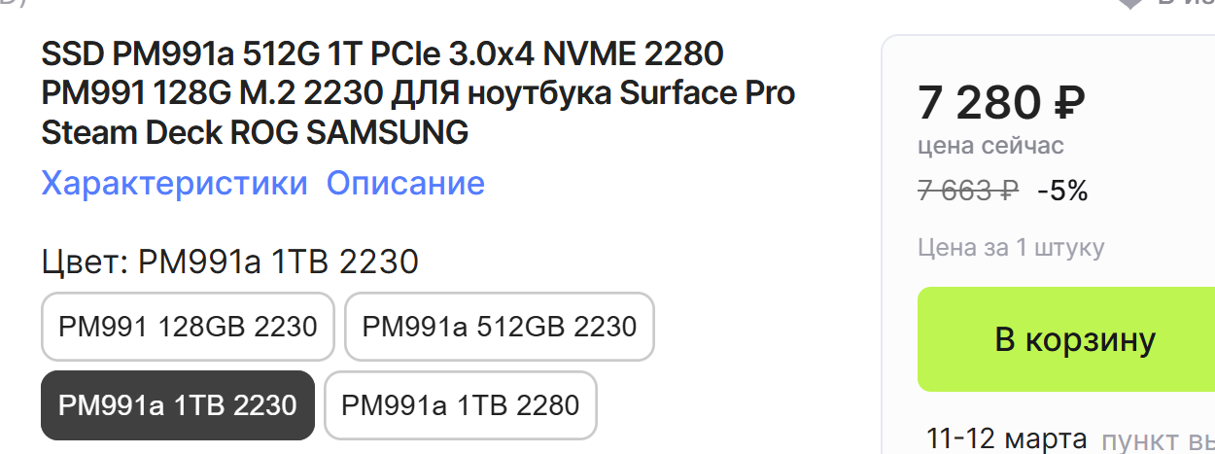
Task: Click the 7 280 ₽ current price
Action: [x=1001, y=102]
